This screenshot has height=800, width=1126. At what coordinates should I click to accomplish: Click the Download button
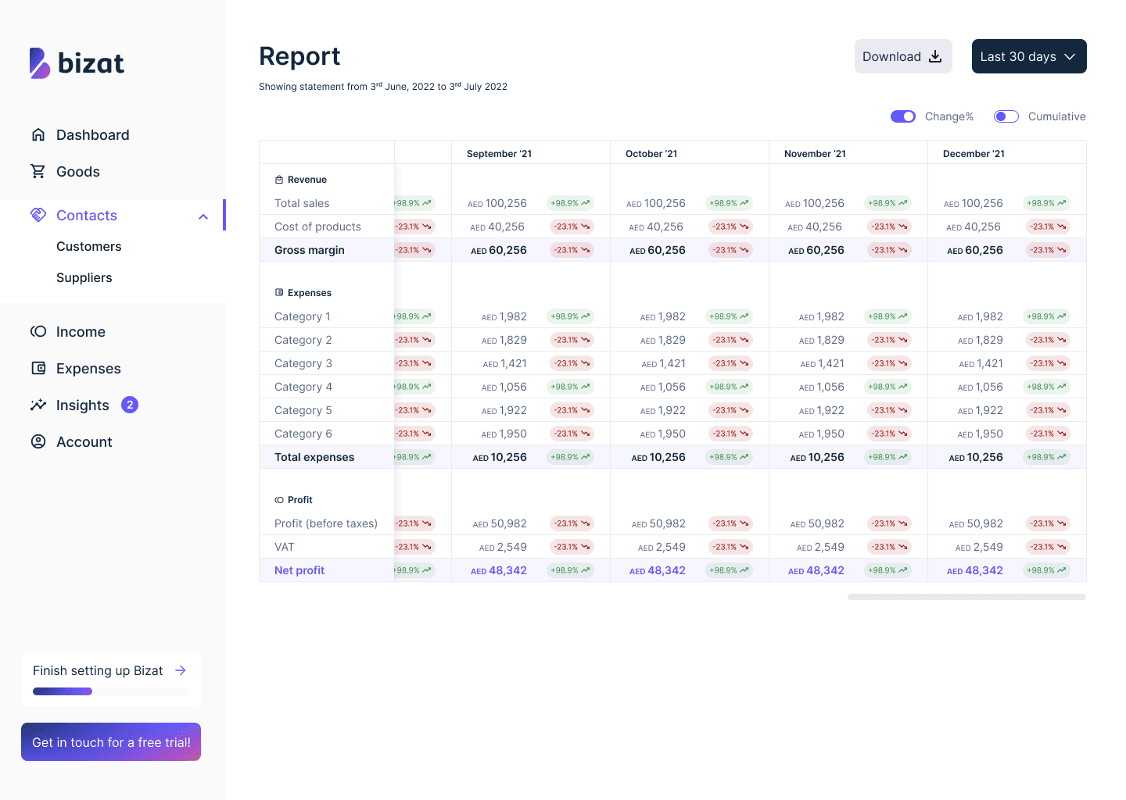coord(903,56)
